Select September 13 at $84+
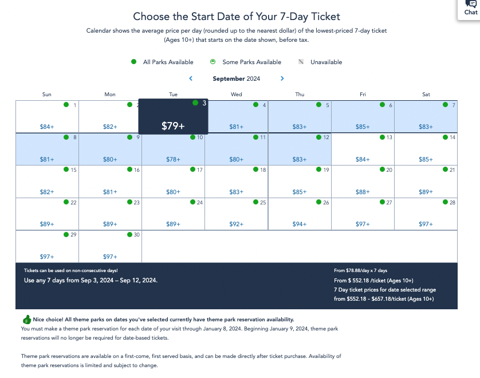Viewport: 480px width, 378px height. pyautogui.click(x=363, y=149)
